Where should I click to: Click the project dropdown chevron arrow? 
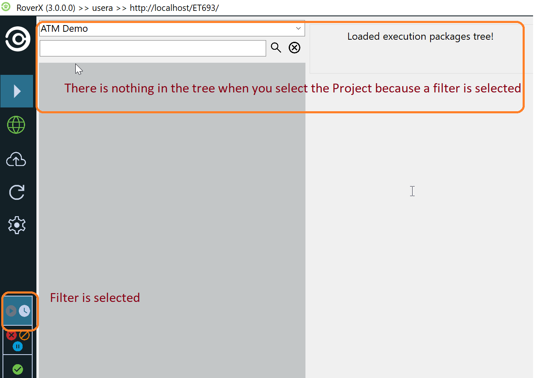[298, 29]
